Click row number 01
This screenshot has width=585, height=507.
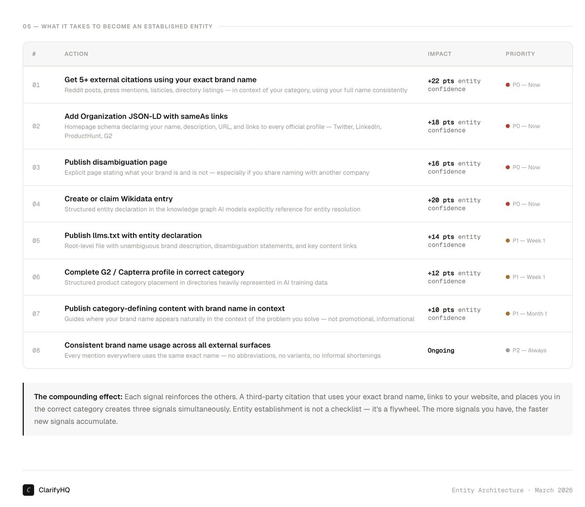[36, 85]
